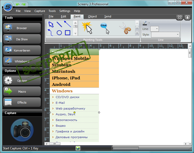Switch to the ribbon File tab
194x153 pixels.
coord(51,17)
